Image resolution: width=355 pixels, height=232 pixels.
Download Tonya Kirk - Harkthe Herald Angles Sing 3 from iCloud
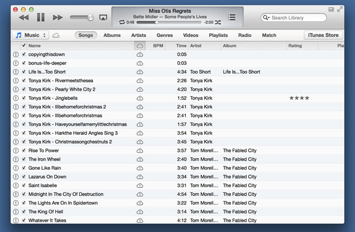click(x=140, y=133)
